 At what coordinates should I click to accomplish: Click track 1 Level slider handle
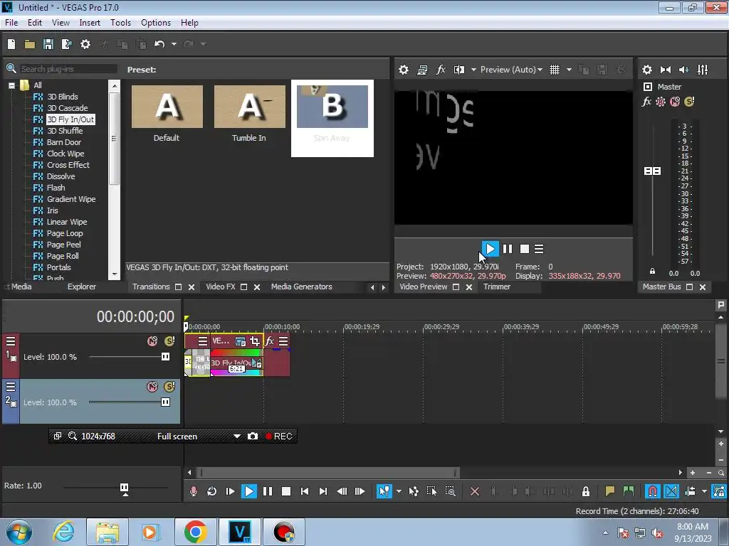point(165,357)
